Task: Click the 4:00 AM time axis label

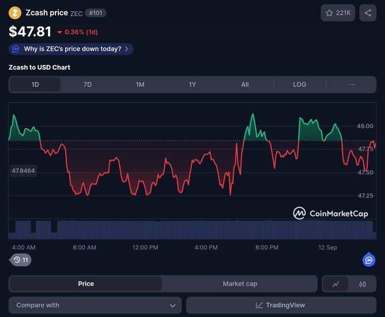Action: 24,247
